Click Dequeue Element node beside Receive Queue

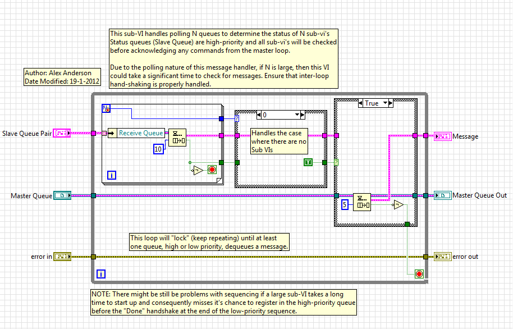click(177, 136)
